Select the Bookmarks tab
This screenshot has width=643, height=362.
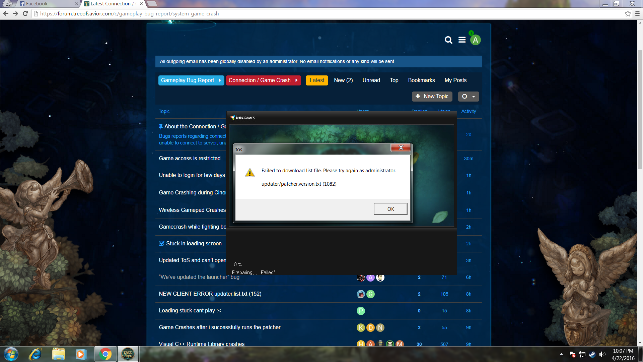tap(421, 80)
